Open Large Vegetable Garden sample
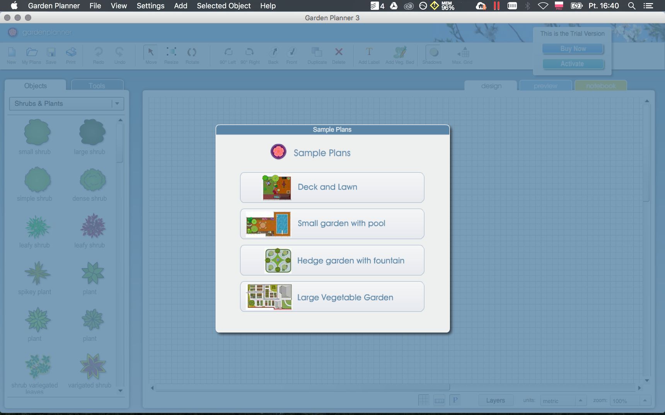665x415 pixels. 332,296
